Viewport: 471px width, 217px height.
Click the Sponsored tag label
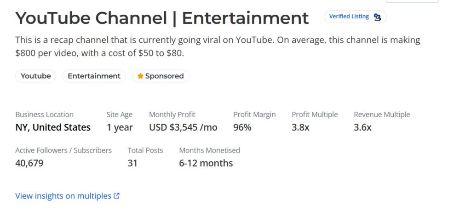click(x=164, y=76)
